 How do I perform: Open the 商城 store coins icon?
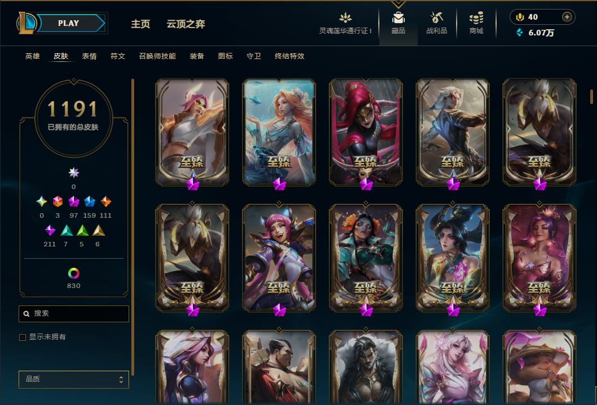click(x=476, y=18)
